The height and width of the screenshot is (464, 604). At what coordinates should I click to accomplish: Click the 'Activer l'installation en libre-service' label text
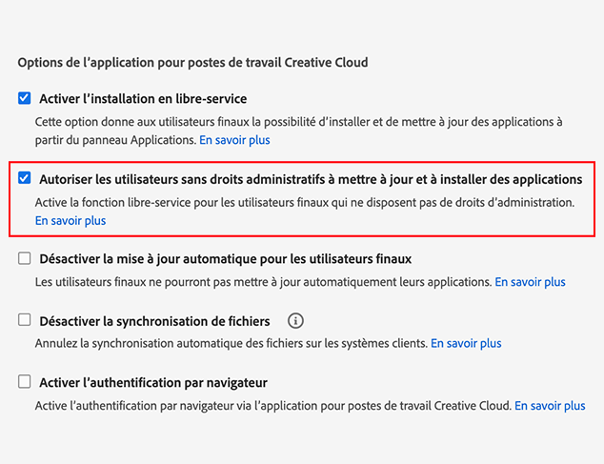(x=143, y=98)
